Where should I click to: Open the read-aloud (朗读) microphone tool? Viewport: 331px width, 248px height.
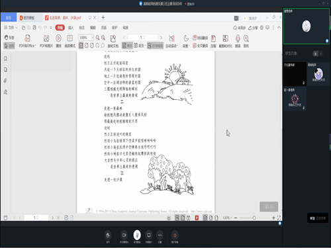(x=238, y=41)
